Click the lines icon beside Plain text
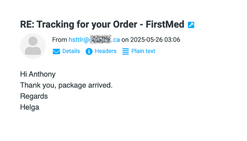247x141 pixels. point(126,51)
